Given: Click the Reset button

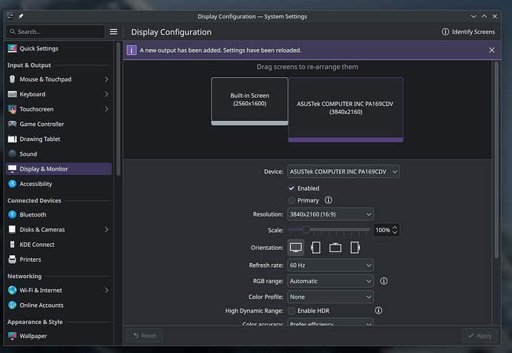Looking at the screenshot, I should point(145,335).
